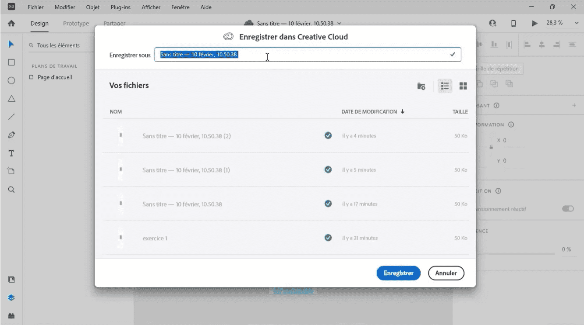Click the sync checkmark for file ending (2)
The height and width of the screenshot is (325, 584).
coord(328,136)
